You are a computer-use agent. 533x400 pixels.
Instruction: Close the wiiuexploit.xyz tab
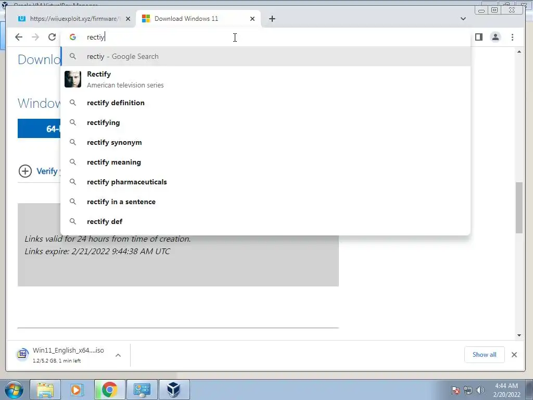click(x=128, y=19)
